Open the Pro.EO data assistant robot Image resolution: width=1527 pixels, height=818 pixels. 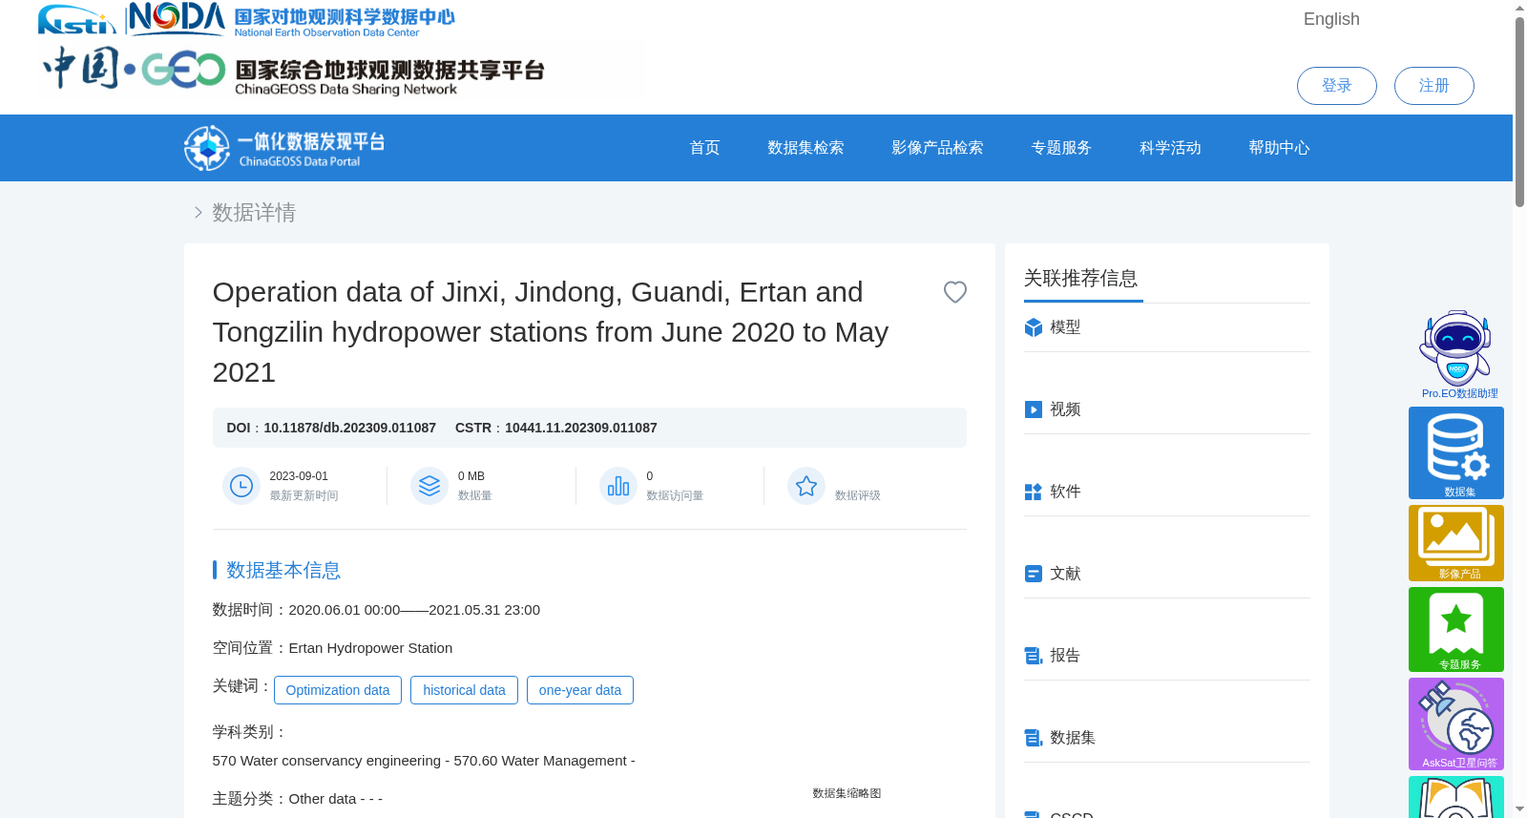coord(1456,354)
